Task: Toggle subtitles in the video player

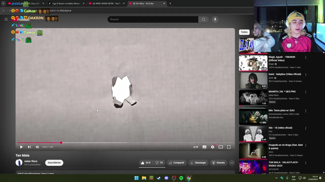Action: pos(204,147)
